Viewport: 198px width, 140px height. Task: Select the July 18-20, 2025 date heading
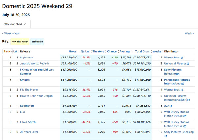[x=16, y=15]
